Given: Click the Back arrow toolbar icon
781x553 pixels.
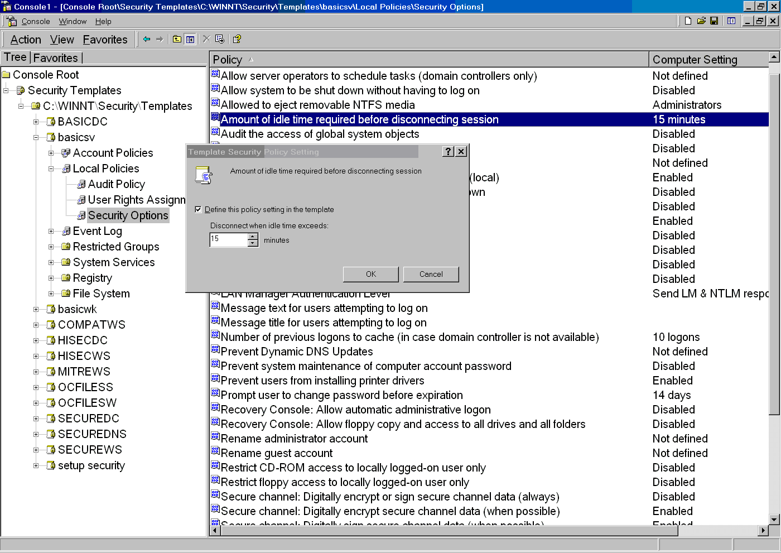Looking at the screenshot, I should coord(147,39).
